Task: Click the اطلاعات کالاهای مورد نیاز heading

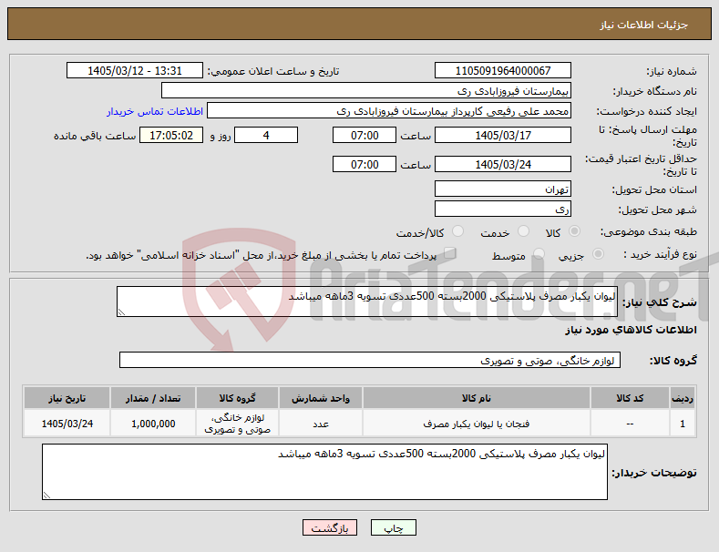Action: (631, 330)
